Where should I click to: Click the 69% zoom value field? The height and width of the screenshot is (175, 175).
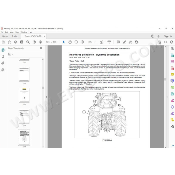pos(90,42)
